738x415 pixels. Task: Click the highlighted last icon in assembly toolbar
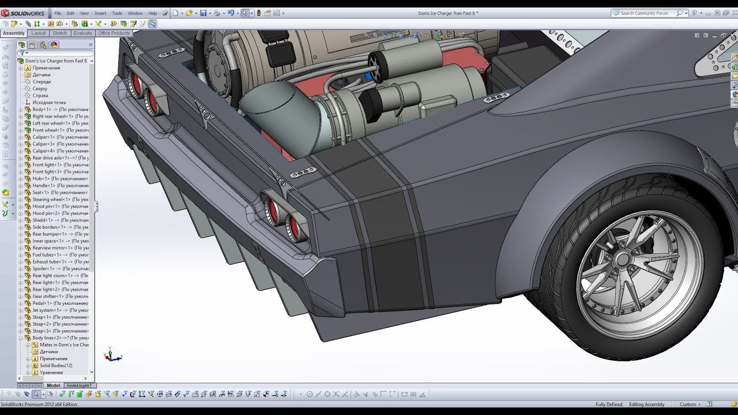153,24
